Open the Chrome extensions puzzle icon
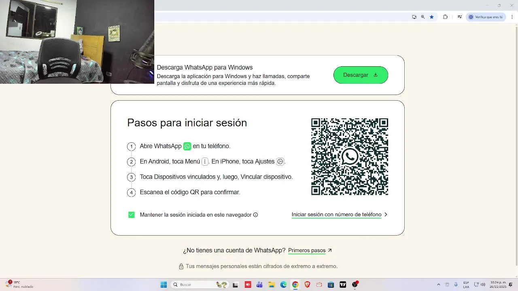518x291 pixels. point(446,17)
